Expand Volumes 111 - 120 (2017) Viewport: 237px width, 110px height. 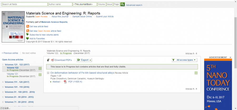pyautogui.click(x=3, y=82)
